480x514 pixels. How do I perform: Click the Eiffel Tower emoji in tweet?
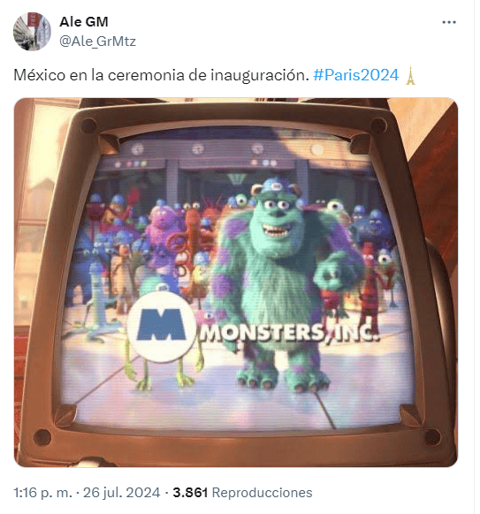click(410, 75)
